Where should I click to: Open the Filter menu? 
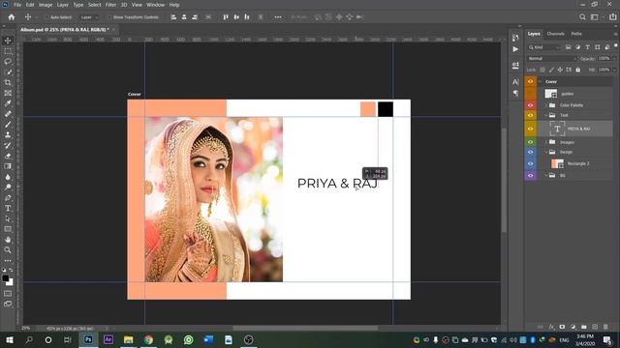point(110,5)
